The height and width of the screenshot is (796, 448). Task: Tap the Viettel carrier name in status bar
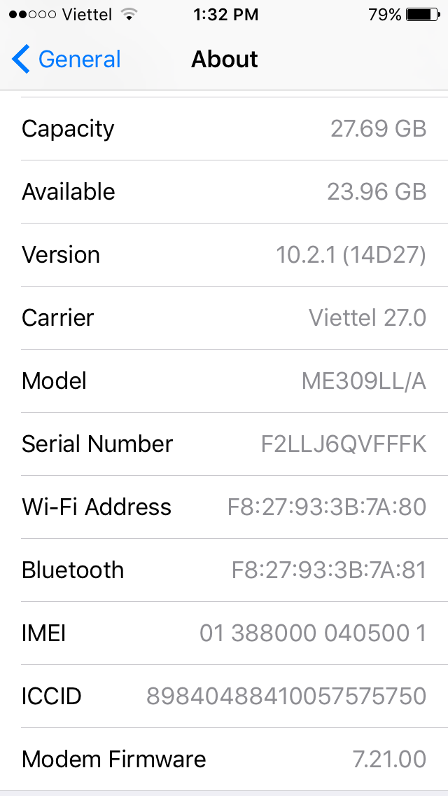coord(87,14)
